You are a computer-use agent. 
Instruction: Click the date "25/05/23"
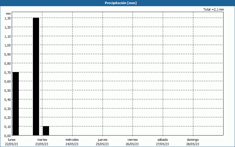(102, 144)
